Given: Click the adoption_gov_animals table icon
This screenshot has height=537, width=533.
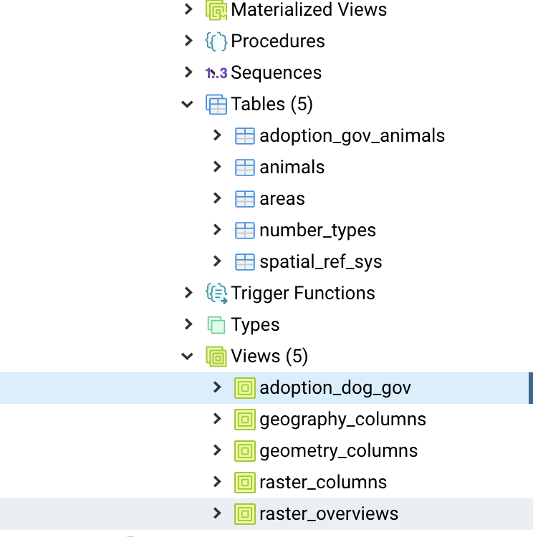Looking at the screenshot, I should 245,136.
